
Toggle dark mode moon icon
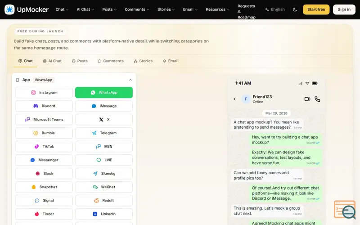(x=295, y=9)
